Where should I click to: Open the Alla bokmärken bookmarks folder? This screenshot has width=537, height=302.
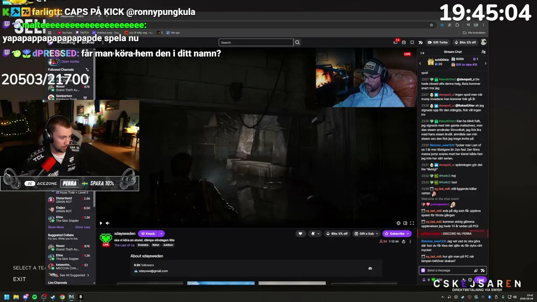click(474, 33)
